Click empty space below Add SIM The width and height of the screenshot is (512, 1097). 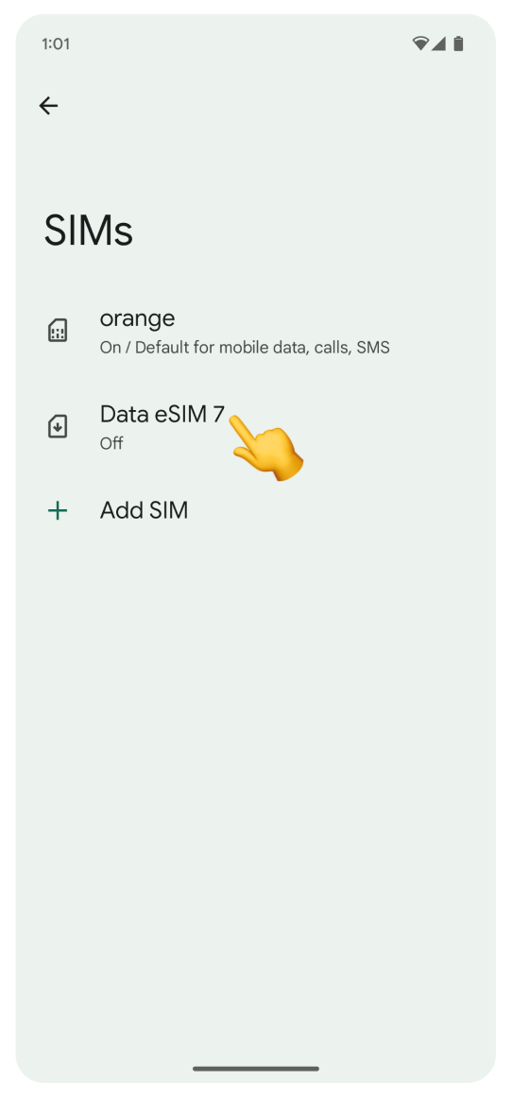256,769
